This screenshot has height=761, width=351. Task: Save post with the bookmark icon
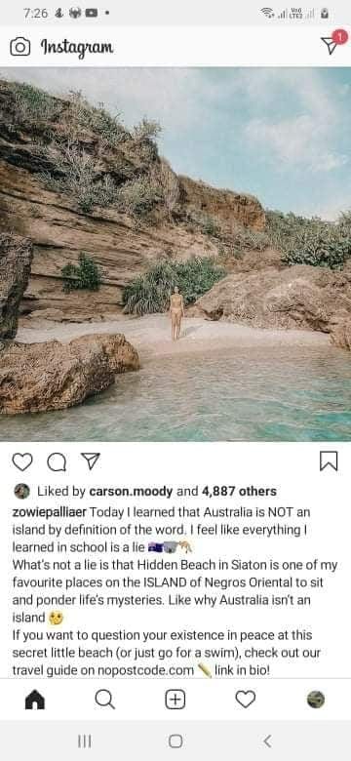click(x=329, y=461)
